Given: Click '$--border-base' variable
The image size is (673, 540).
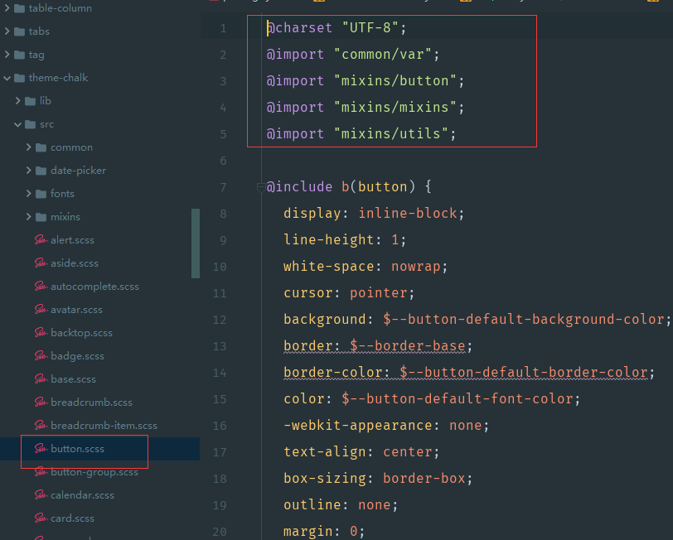Looking at the screenshot, I should [x=408, y=346].
